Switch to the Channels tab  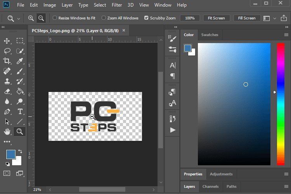pos(210,186)
